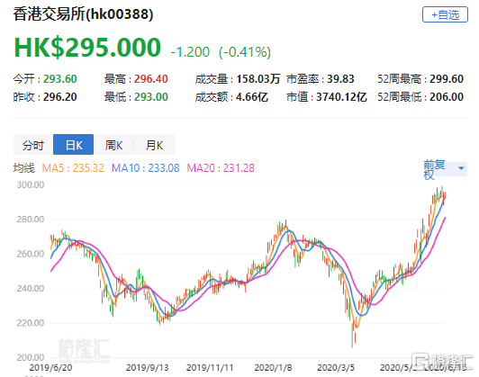The width and height of the screenshot is (479, 377).
Task: Click the 260.00 y-axis label
Action: (x=31, y=254)
